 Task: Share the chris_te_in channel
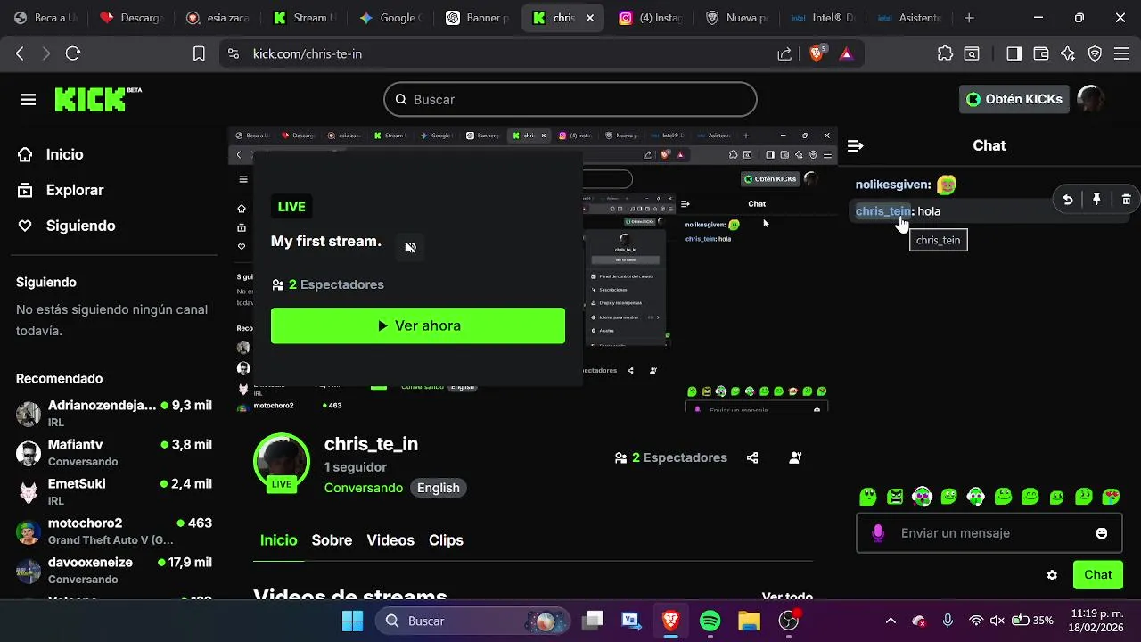752,457
